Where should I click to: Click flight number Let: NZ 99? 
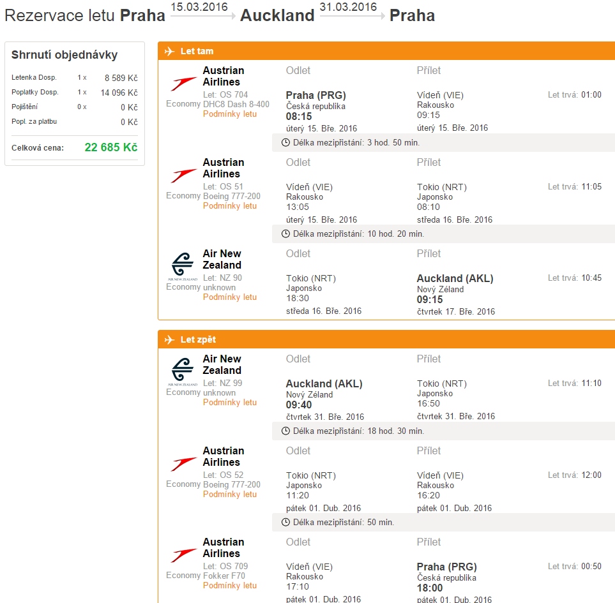pyautogui.click(x=222, y=383)
